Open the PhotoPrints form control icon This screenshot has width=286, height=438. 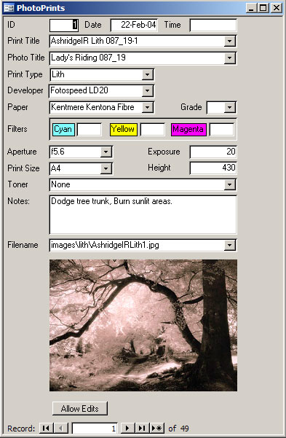point(9,8)
